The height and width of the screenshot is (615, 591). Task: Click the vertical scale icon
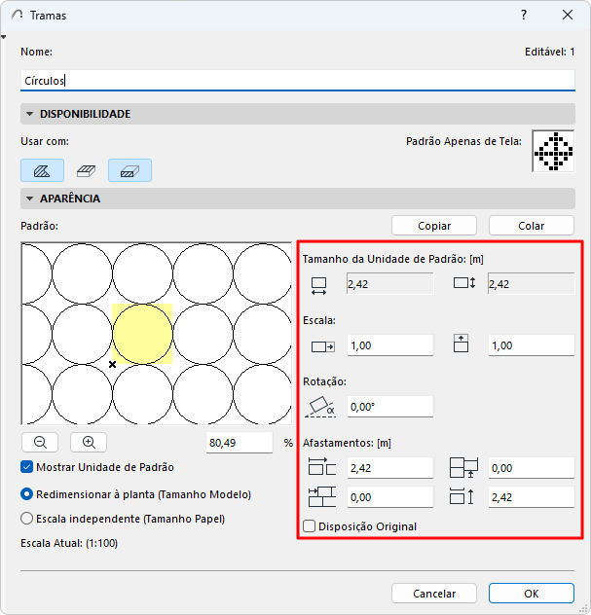point(461,344)
